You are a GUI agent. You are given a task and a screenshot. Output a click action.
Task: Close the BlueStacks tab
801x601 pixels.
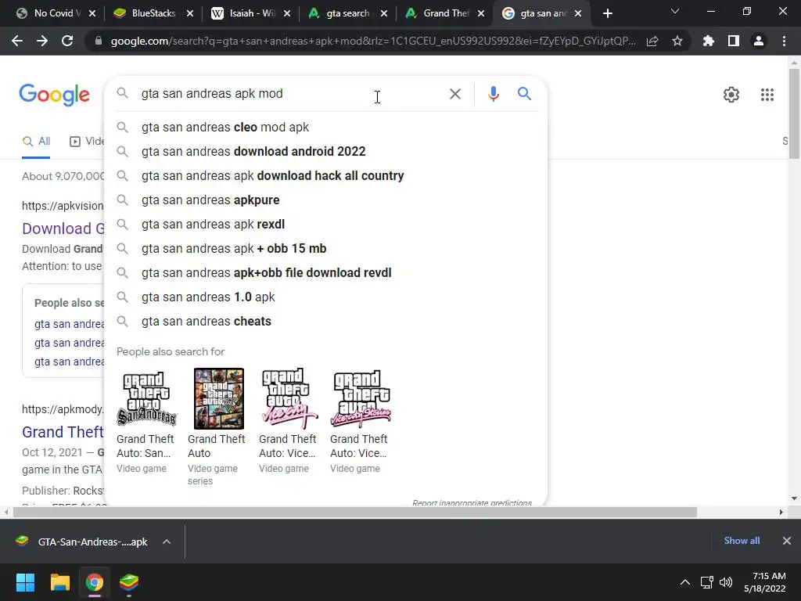click(189, 14)
